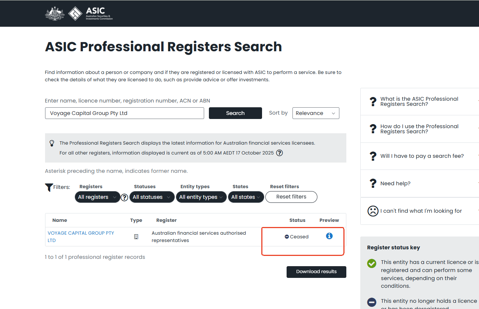
Task: Open the preview info icon for Voyage Capital
Action: coord(329,236)
